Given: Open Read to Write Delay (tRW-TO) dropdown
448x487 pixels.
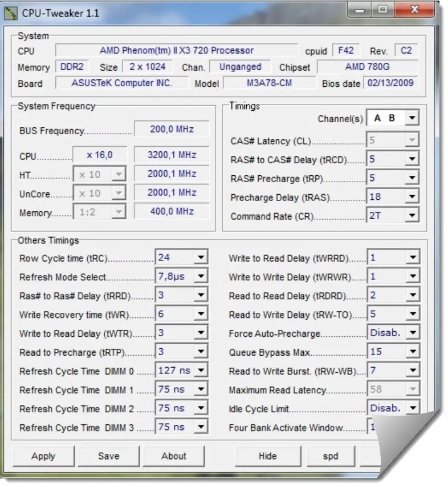Looking at the screenshot, I should (x=393, y=313).
